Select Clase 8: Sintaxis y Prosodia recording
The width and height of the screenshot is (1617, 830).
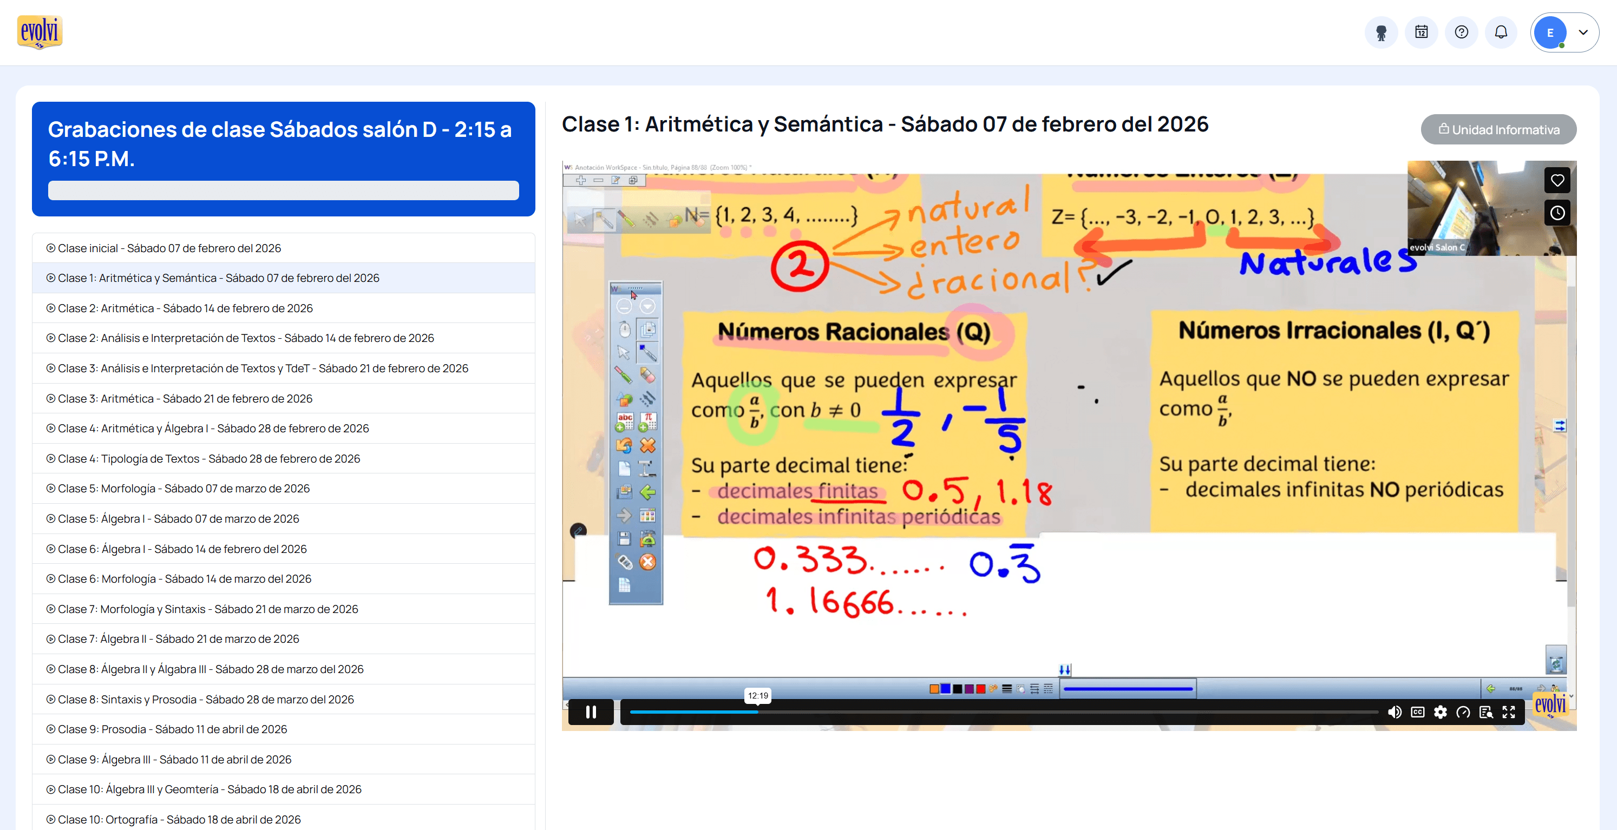click(284, 700)
